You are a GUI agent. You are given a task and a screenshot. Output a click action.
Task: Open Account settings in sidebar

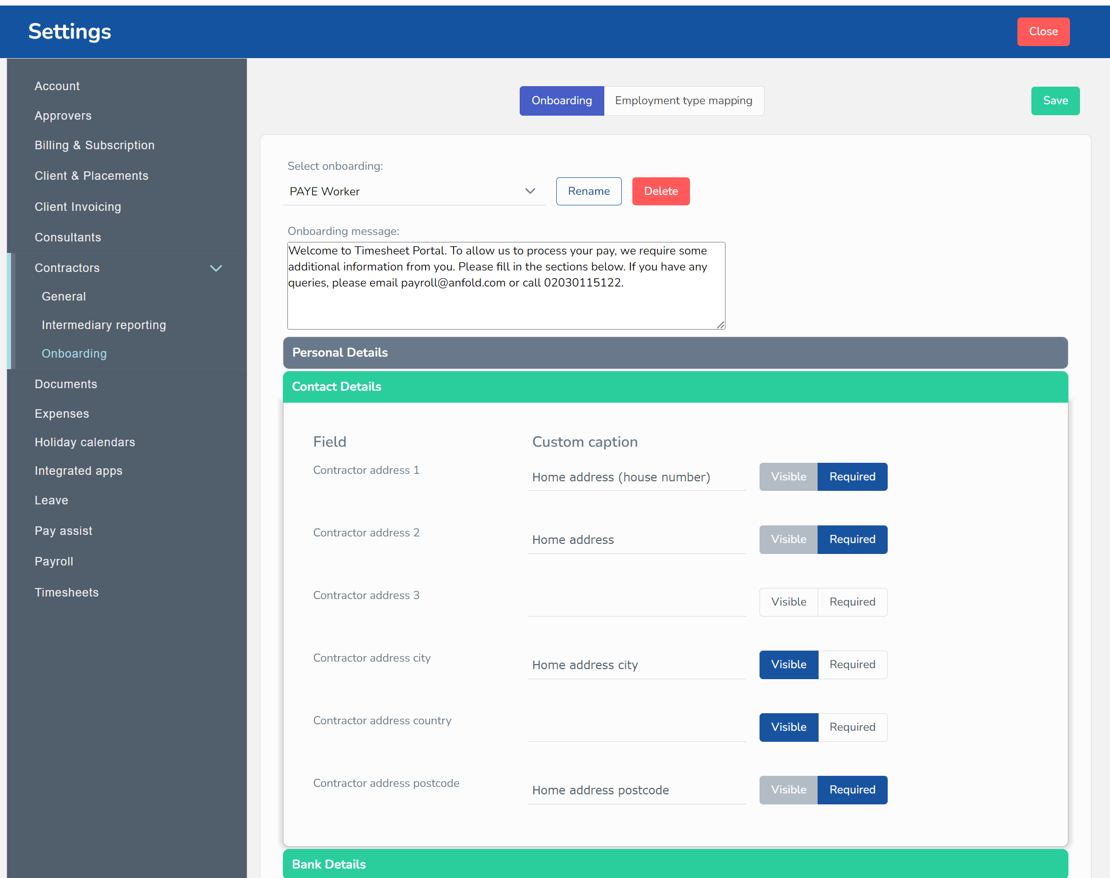57,86
